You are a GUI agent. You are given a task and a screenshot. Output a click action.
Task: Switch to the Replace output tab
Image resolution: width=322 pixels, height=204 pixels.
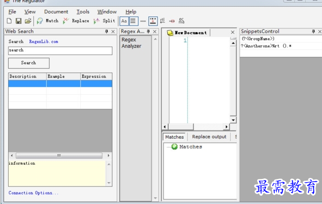[x=209, y=137]
